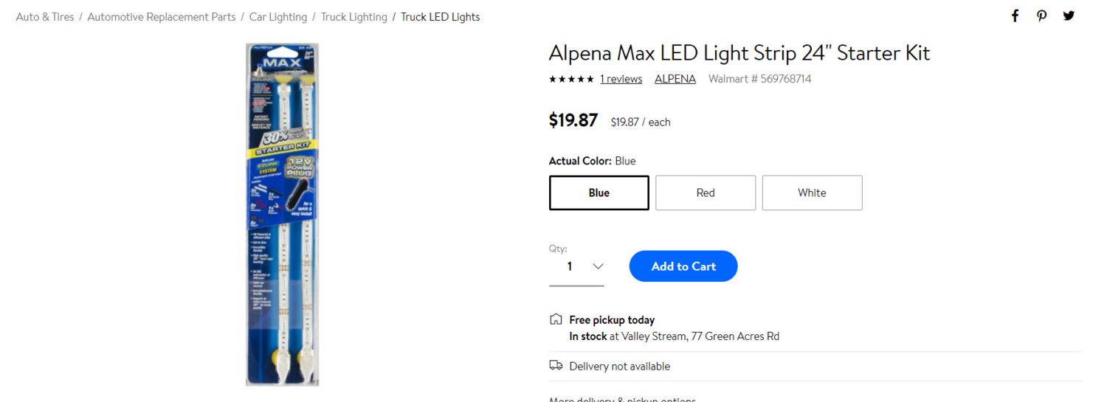Click Free pickup today option
The height and width of the screenshot is (402, 1107).
point(612,320)
